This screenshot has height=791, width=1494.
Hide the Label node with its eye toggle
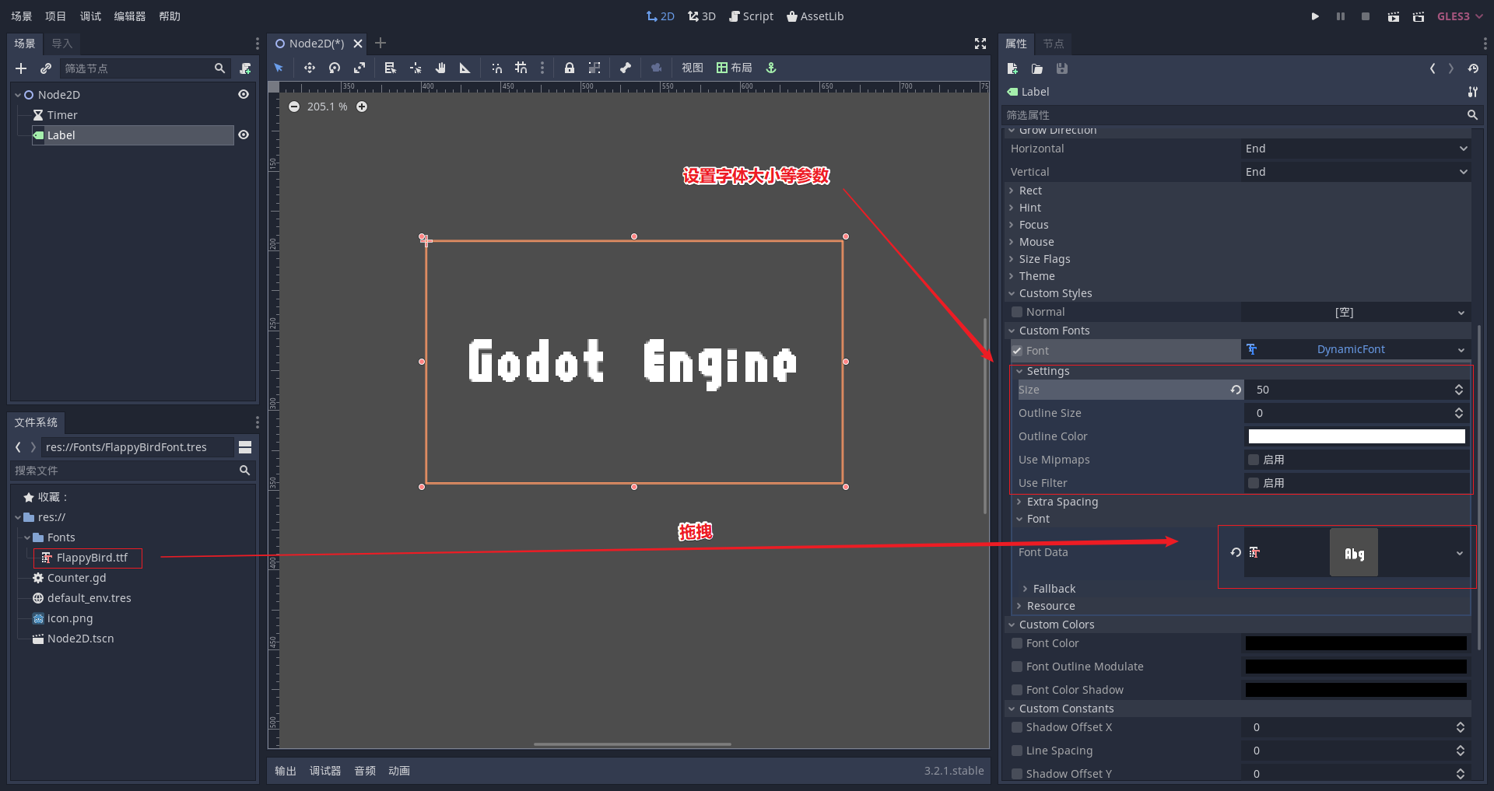click(x=244, y=135)
